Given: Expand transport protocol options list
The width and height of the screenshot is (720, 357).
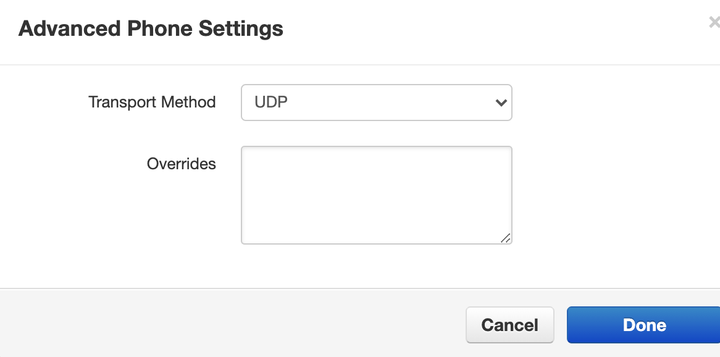Looking at the screenshot, I should click(x=376, y=103).
